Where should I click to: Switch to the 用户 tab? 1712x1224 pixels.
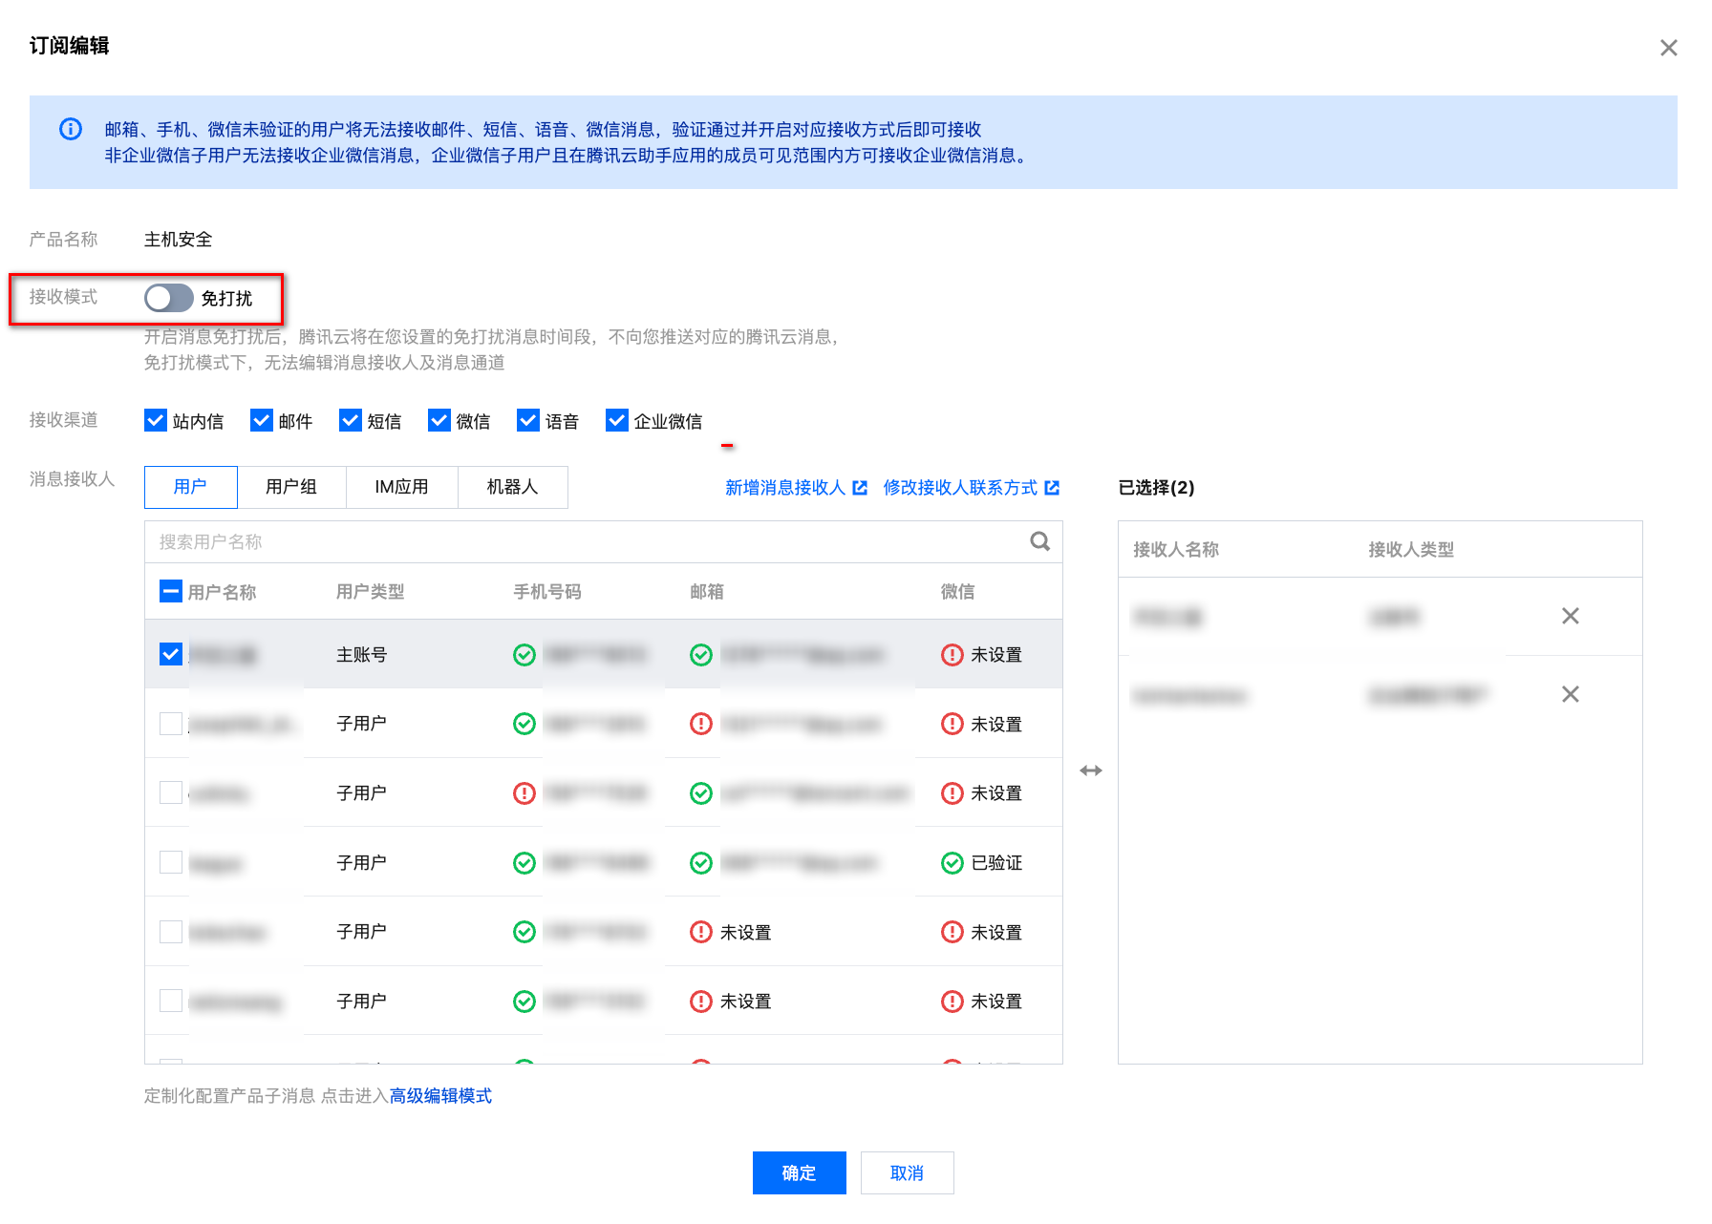pyautogui.click(x=191, y=487)
